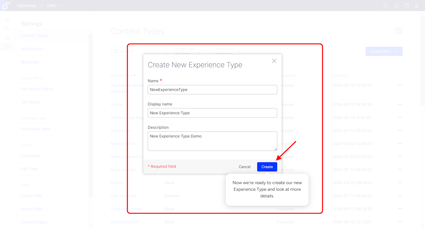
Task: Click the Content Types page help icon
Action: [398, 31]
